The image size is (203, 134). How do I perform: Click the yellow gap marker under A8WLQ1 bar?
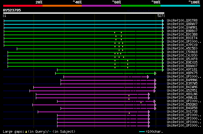pyautogui.click(x=129, y=99)
